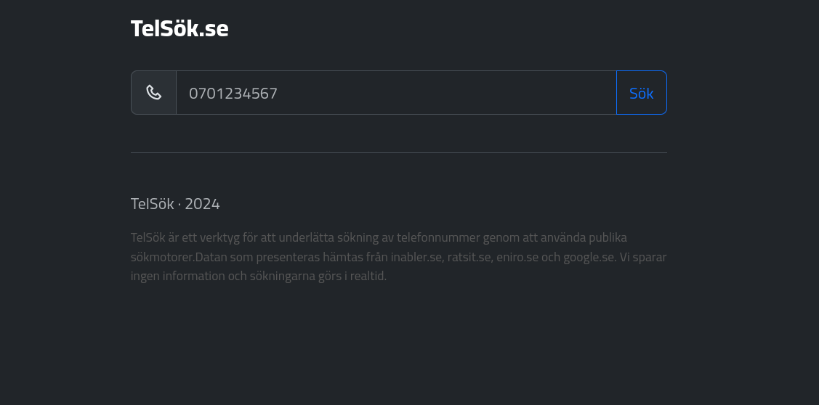Click the horizontal divider below search bar
This screenshot has height=405, width=819.
398,152
